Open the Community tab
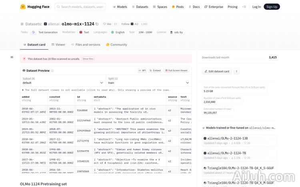 click(116, 45)
